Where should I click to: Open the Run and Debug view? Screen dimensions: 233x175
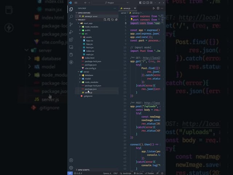point(71,32)
